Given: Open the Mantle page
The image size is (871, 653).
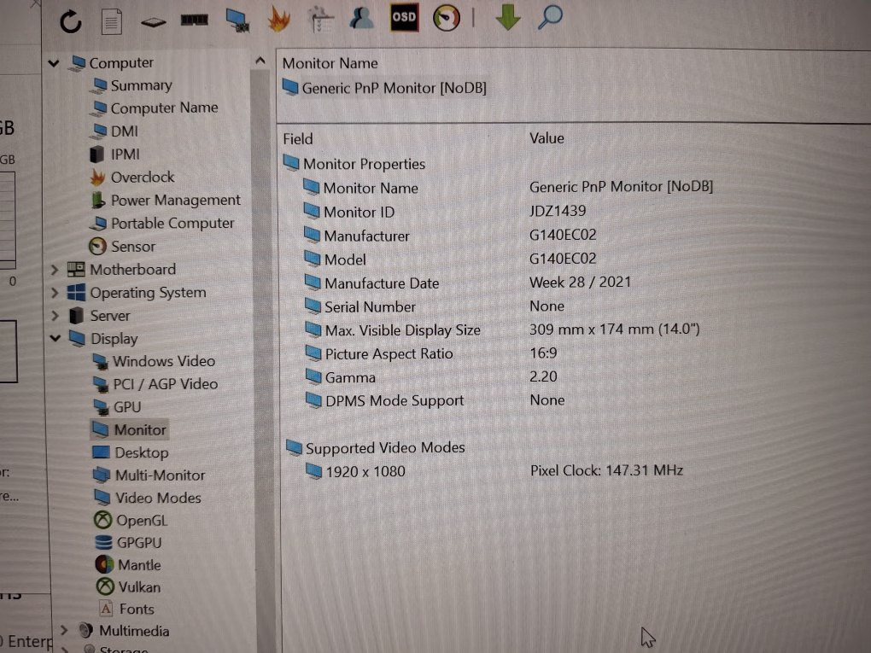Looking at the screenshot, I should pyautogui.click(x=128, y=565).
